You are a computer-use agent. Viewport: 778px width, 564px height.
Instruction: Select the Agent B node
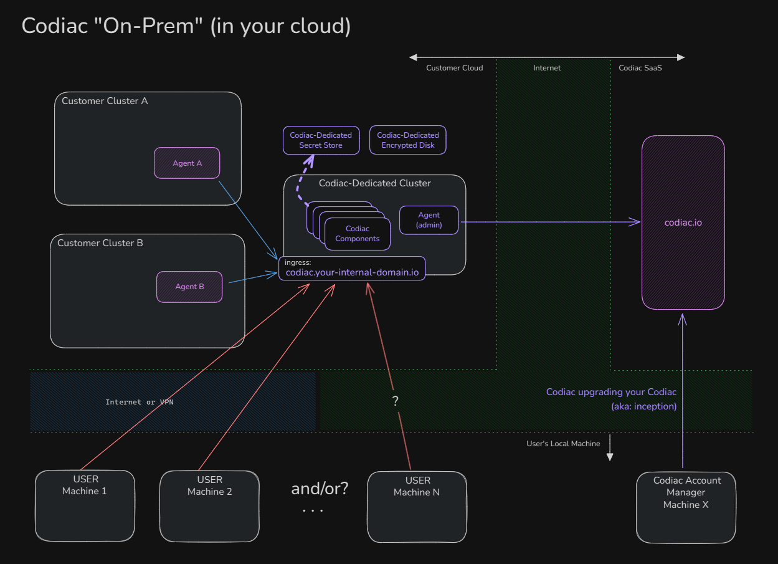[x=189, y=287]
